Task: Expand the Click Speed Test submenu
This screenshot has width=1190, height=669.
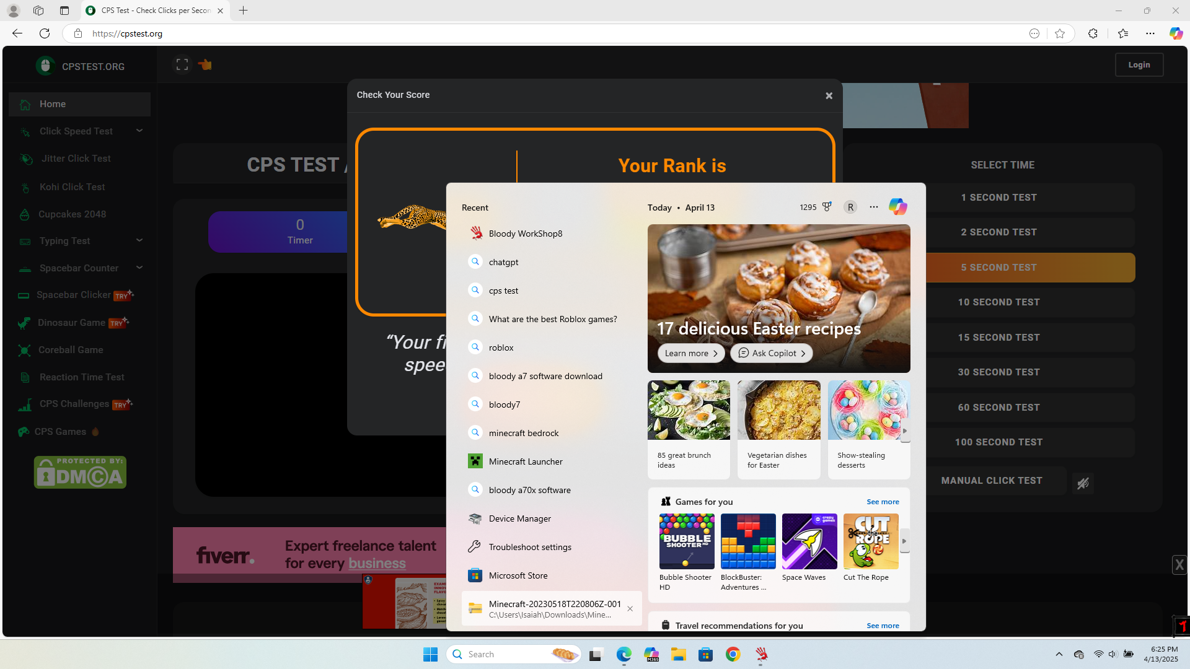Action: tap(139, 131)
